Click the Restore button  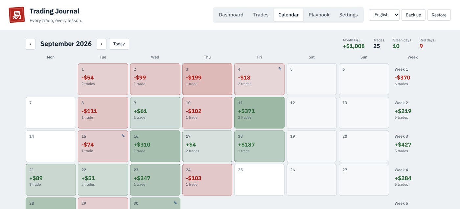tap(439, 15)
